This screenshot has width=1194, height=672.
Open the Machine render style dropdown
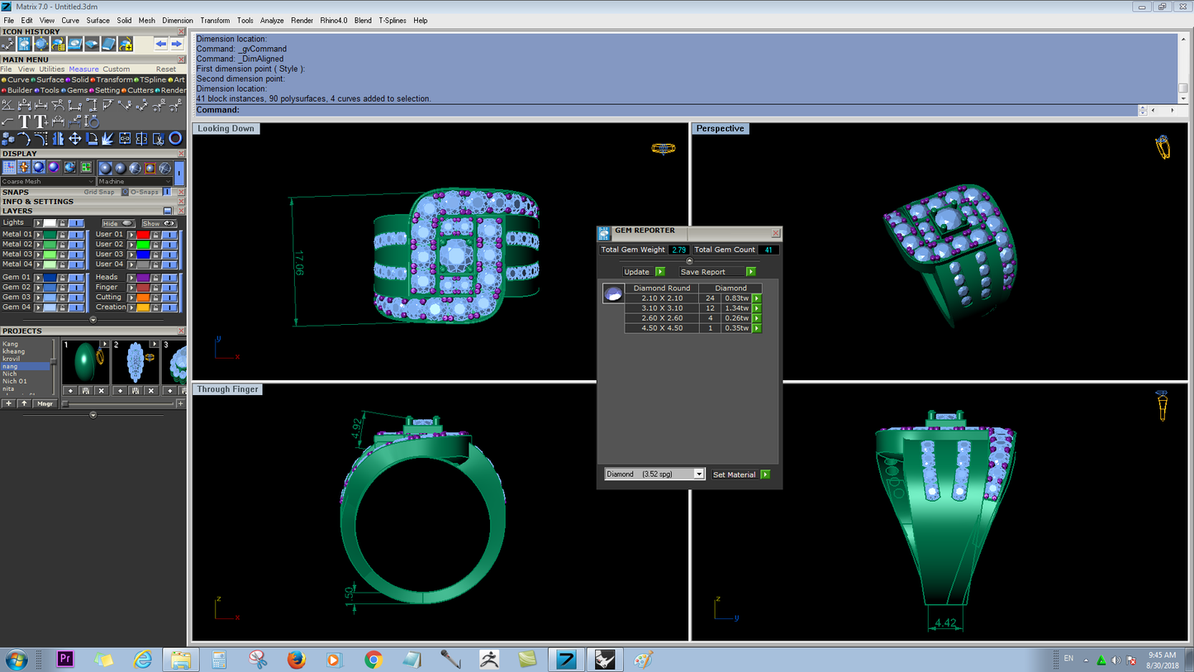[x=135, y=181]
